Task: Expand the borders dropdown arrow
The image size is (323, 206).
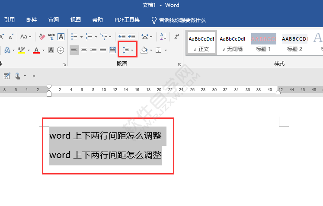Action: (x=166, y=50)
